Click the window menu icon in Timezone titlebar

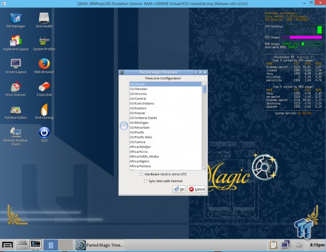pyautogui.click(x=122, y=72)
